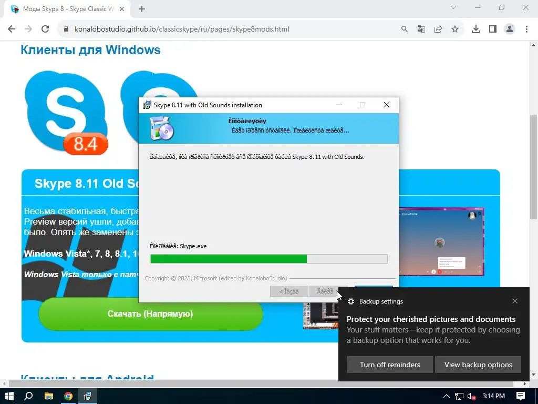Bookmark this page with star
Viewport: 538px width, 404px height.
coord(455,29)
